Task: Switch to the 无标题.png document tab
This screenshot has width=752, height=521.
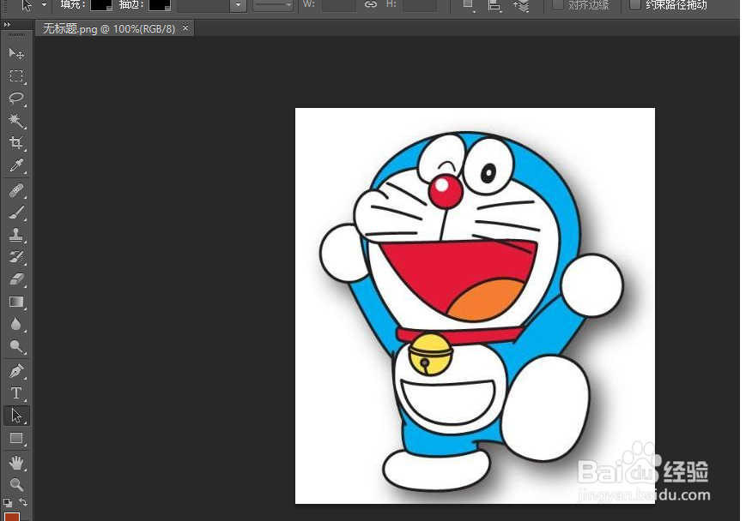Action: (x=109, y=29)
